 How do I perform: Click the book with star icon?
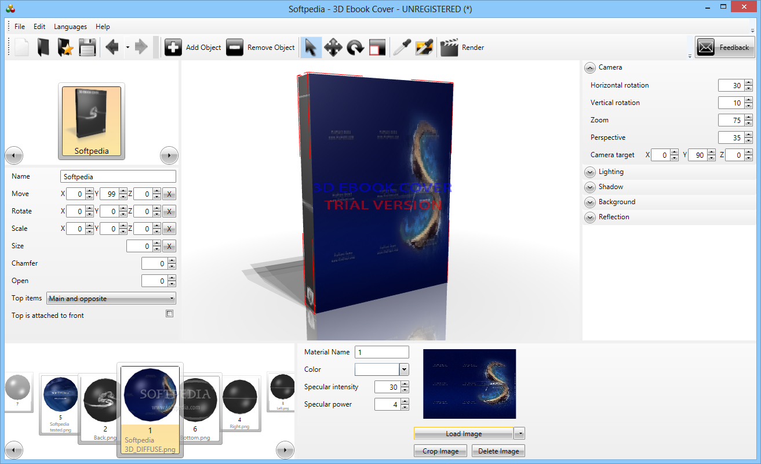click(x=65, y=48)
